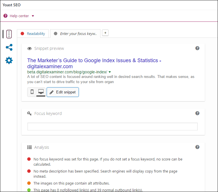
Task: Focus the Focus keyword input field
Action: click(113, 126)
